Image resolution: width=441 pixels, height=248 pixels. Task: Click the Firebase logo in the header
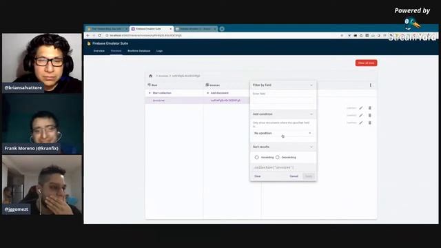click(x=89, y=43)
